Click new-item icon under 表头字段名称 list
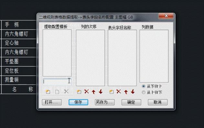 111,92
